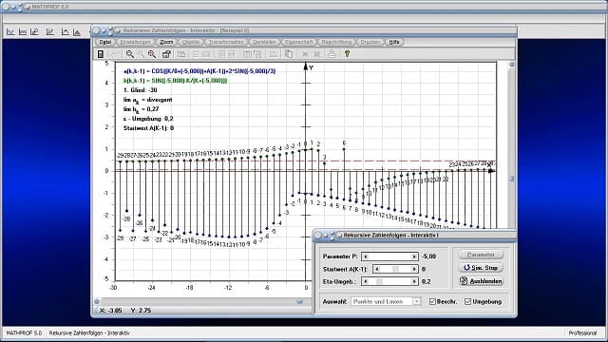The width and height of the screenshot is (608, 342).
Task: Open the Einstellungen menu
Action: 135,42
